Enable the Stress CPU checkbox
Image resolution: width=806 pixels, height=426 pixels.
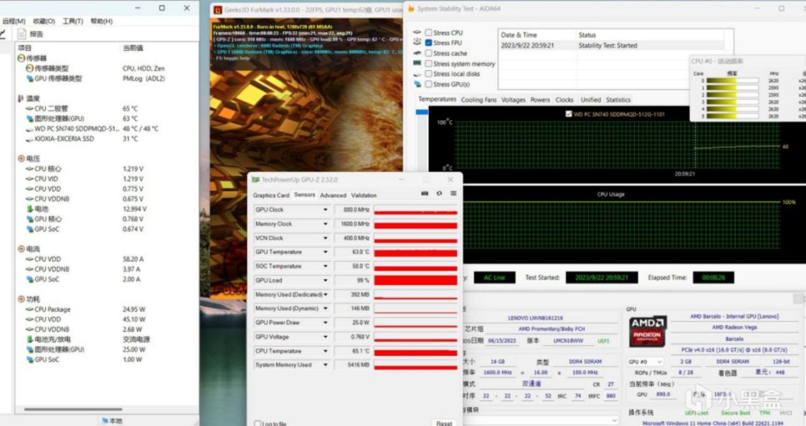tap(428, 33)
